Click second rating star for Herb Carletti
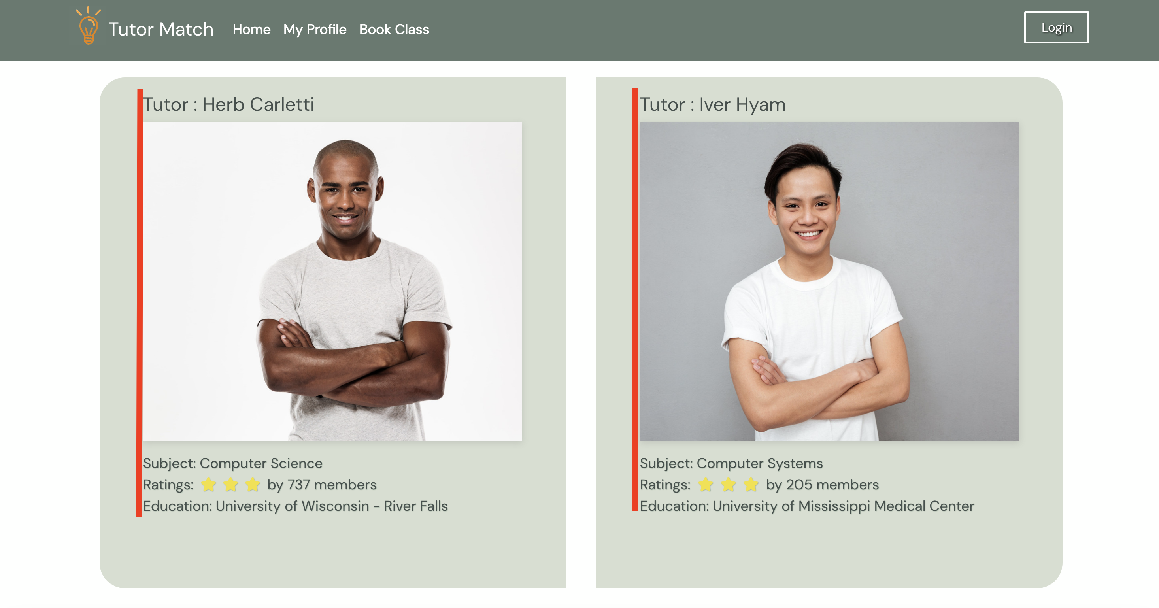Screen dimensions: 1159x608 [x=230, y=485]
